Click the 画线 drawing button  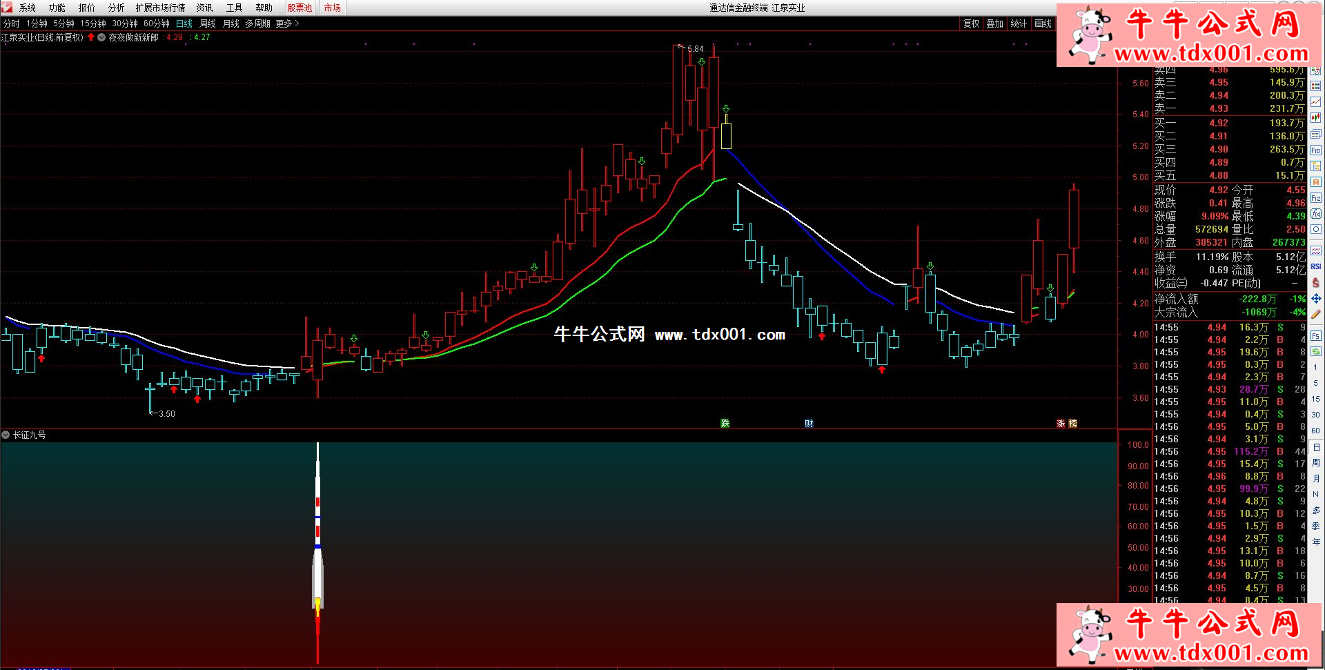pyautogui.click(x=1043, y=23)
